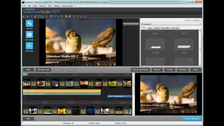224x126 pixels.
Task: Click the Add blank item button
Action: click(43, 70)
